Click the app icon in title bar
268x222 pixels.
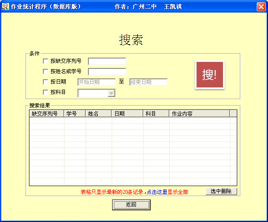click(x=6, y=6)
